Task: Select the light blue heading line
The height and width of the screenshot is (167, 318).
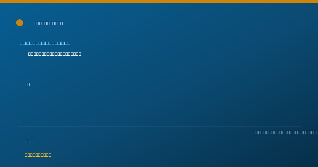Action: coord(45,43)
